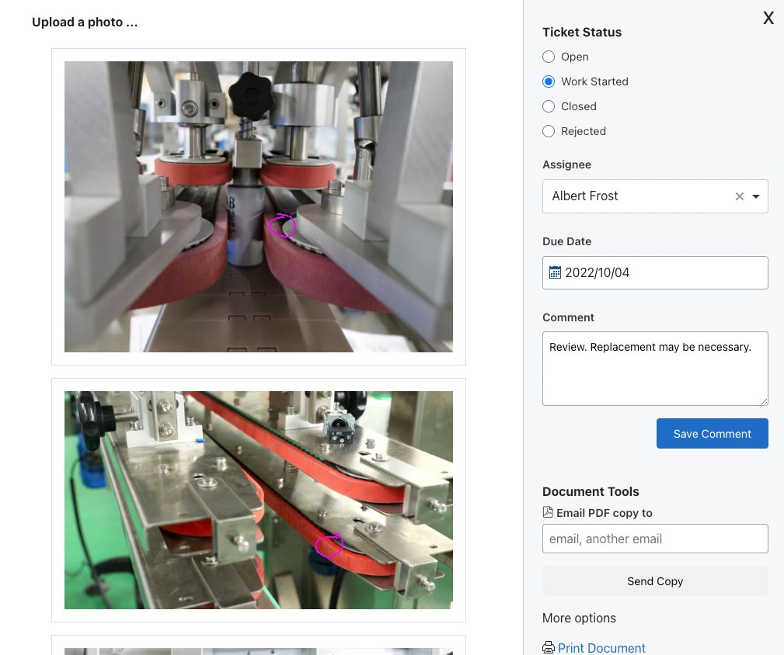Send a PDF copy by email
The height and width of the screenshot is (655, 784).
655,581
